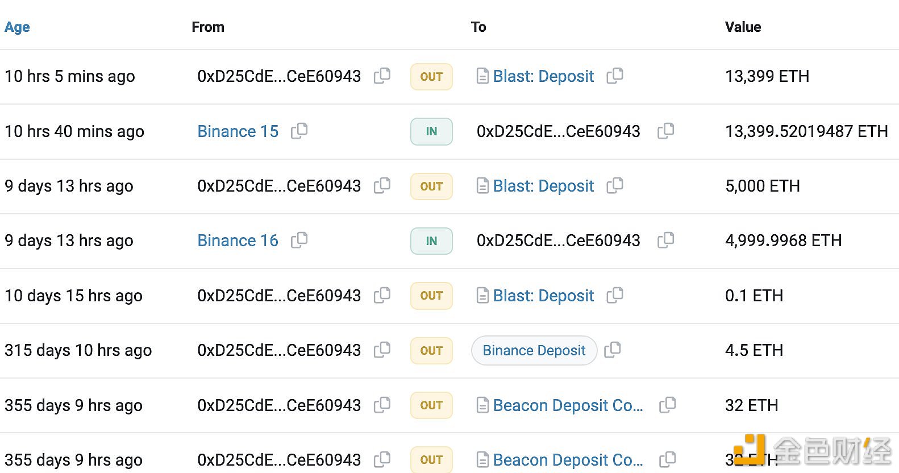
Task: Open the Binance 15 address link
Action: coord(238,131)
